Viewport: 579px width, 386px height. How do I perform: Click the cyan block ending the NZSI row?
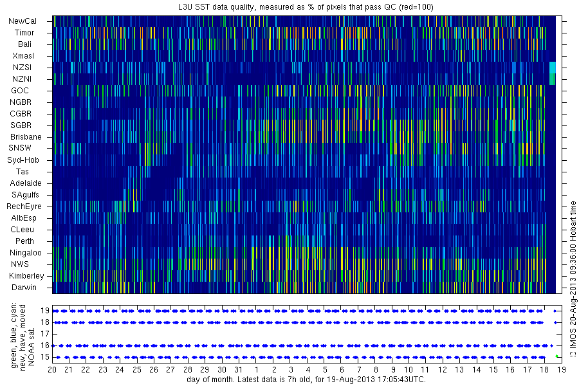pyautogui.click(x=553, y=68)
